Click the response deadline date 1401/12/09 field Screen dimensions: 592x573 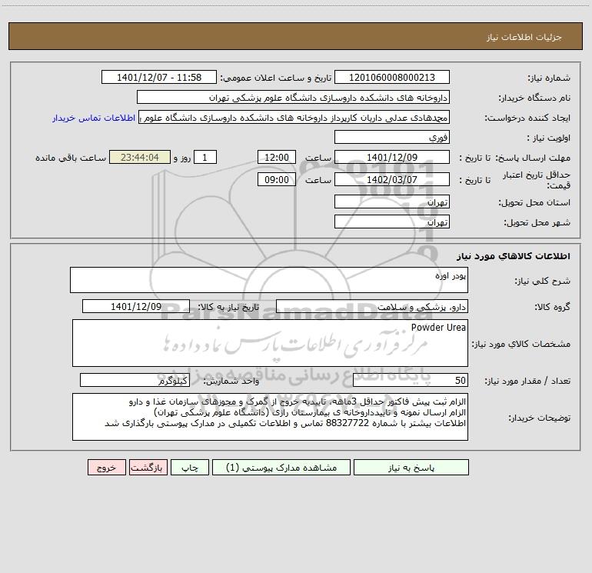pos(392,158)
